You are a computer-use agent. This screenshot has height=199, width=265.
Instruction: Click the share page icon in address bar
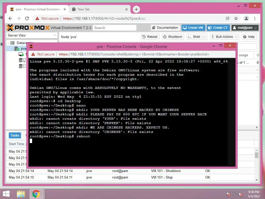228,18
